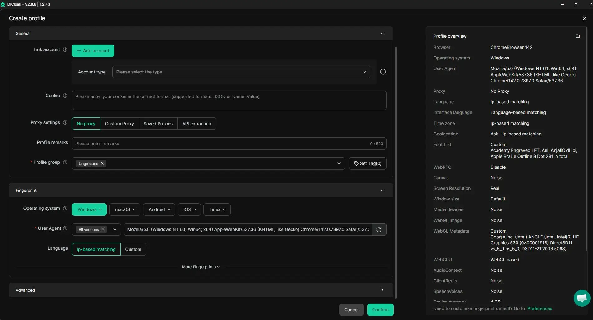
Task: Open the Account type dropdown
Action: [241, 72]
